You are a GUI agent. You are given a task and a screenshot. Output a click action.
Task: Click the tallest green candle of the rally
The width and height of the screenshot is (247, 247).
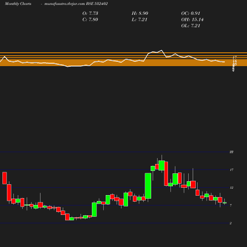148,186
